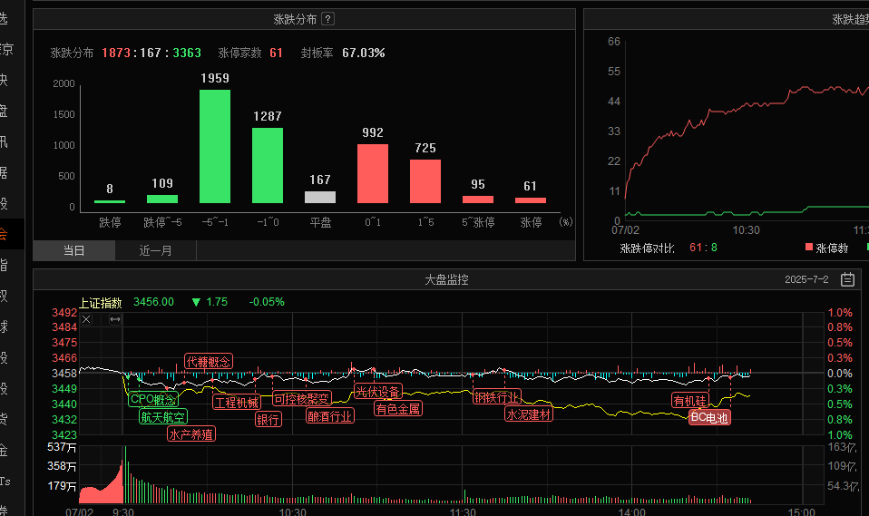
Task: Click the 涨停家数 61 value
Action: point(276,53)
